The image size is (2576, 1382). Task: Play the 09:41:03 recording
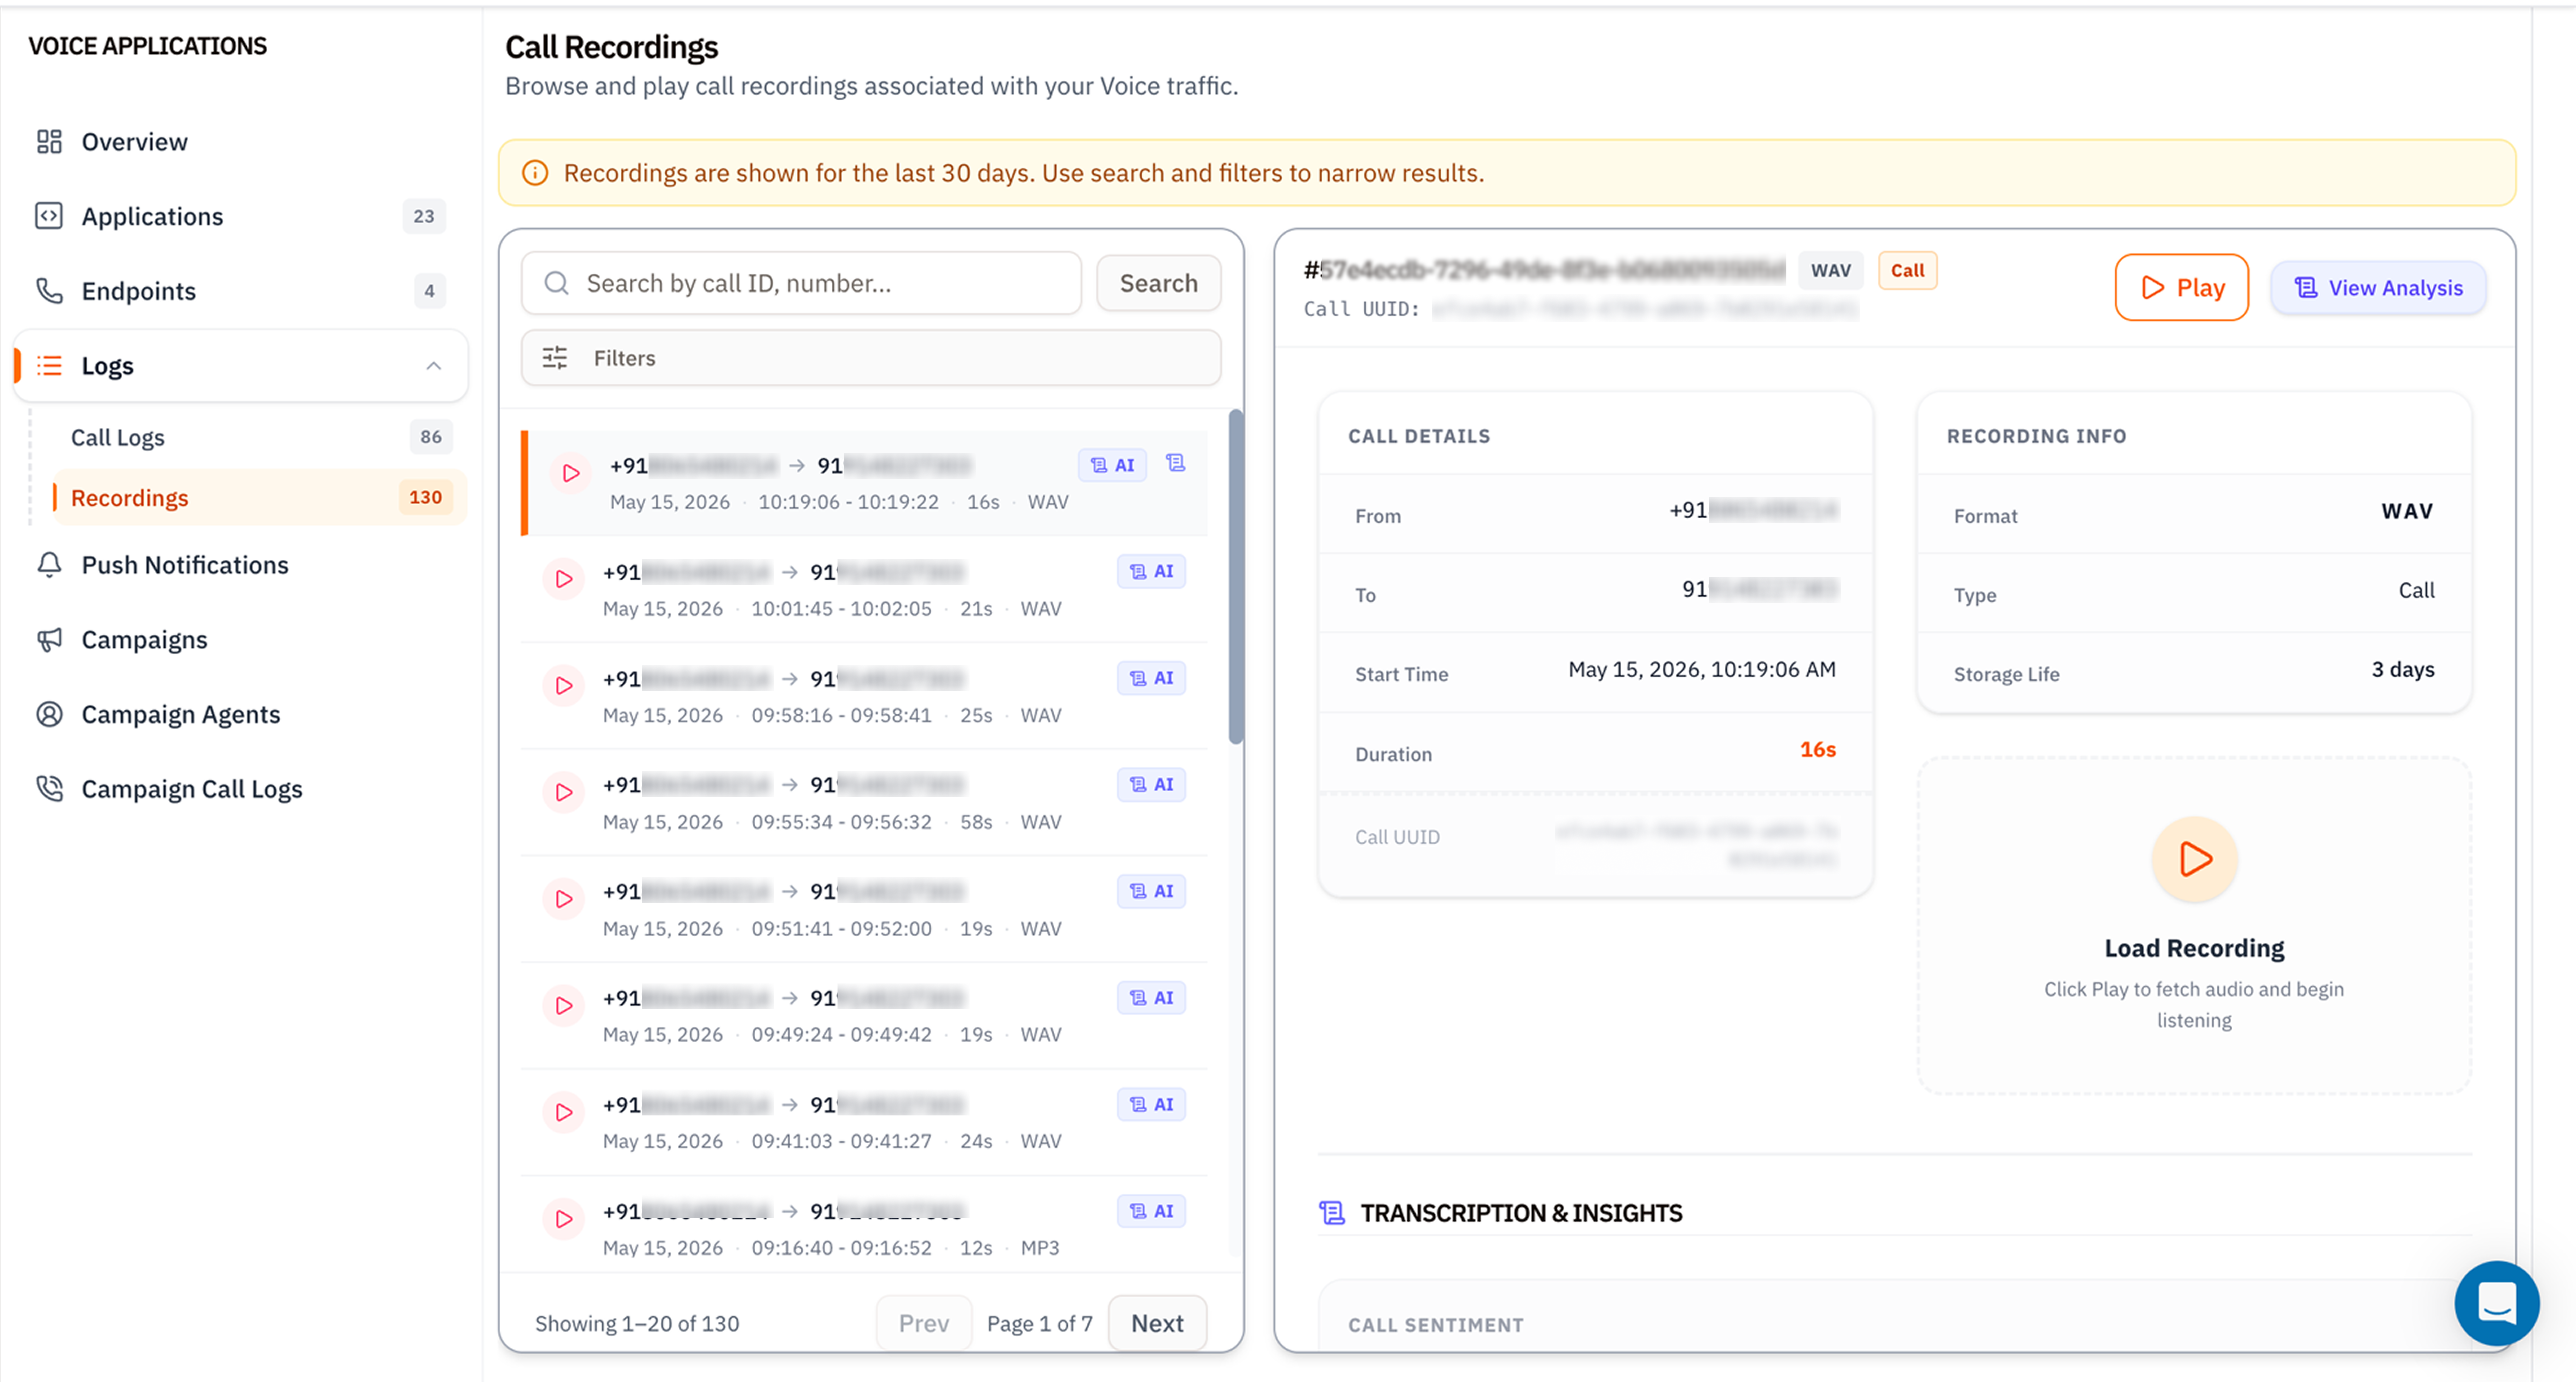564,1112
